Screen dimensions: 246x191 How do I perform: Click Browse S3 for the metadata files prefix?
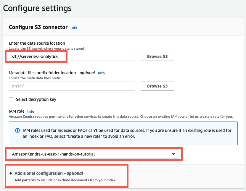(x=157, y=86)
